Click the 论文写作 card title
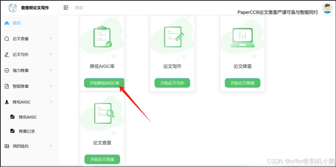The width and height of the screenshot is (336, 167). tap(172, 66)
